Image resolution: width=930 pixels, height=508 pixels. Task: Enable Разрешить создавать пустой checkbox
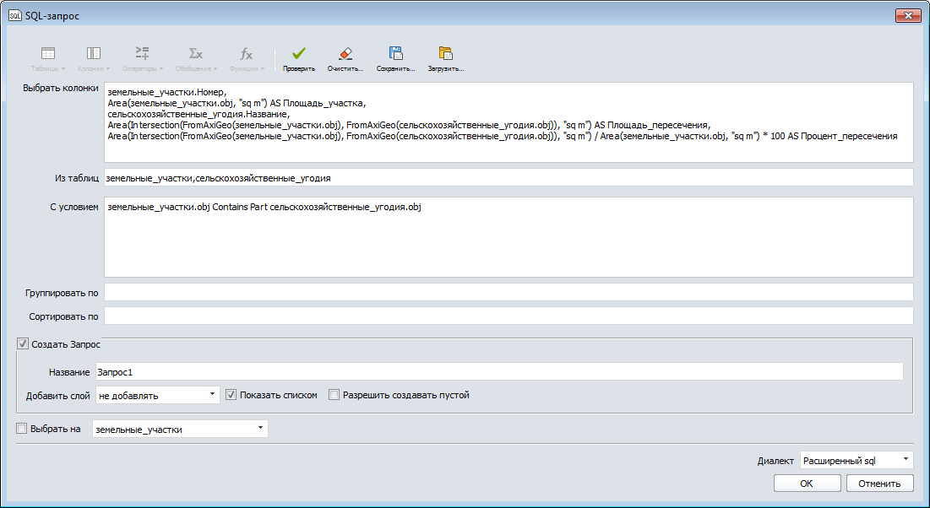(x=334, y=394)
